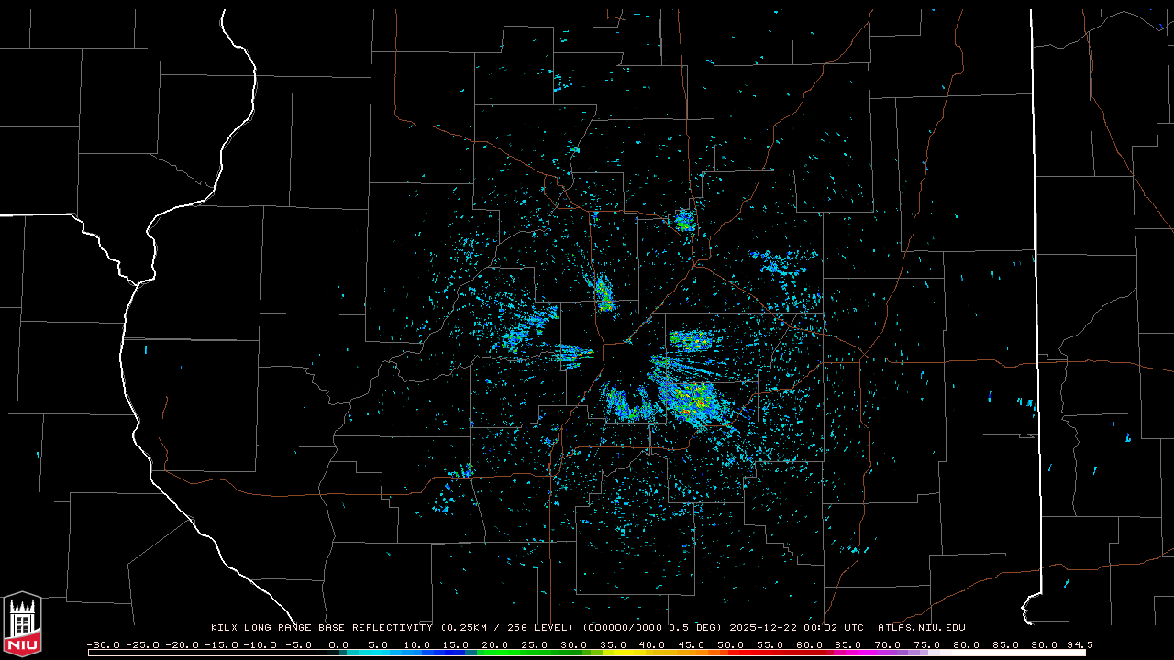Click the red segment of the reflectivity color bar

click(775, 653)
